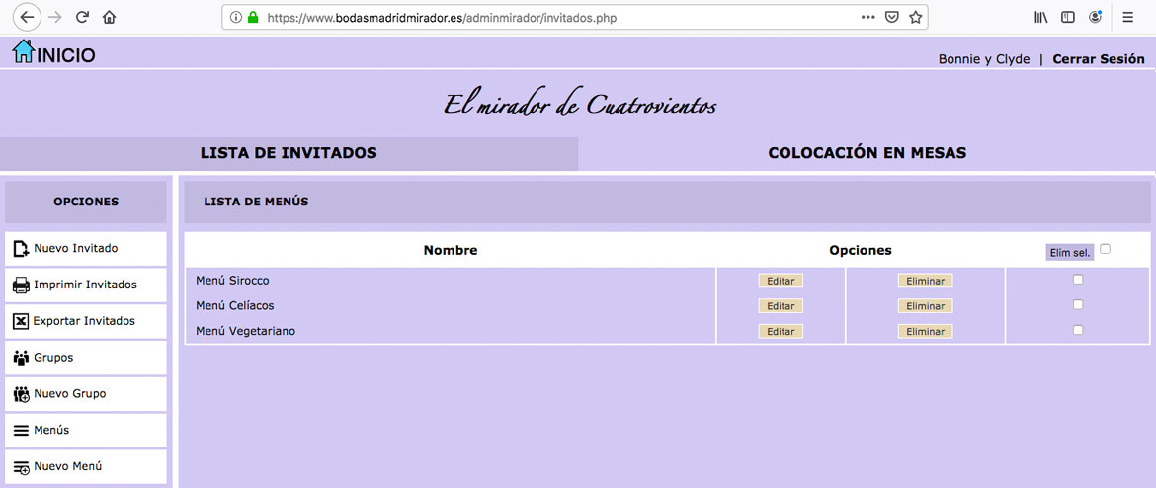Image resolution: width=1156 pixels, height=488 pixels.
Task: Open site information icon in address bar
Action: pos(236,17)
